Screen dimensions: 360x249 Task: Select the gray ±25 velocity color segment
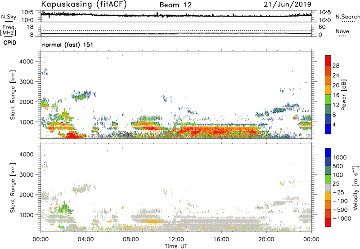click(x=328, y=188)
